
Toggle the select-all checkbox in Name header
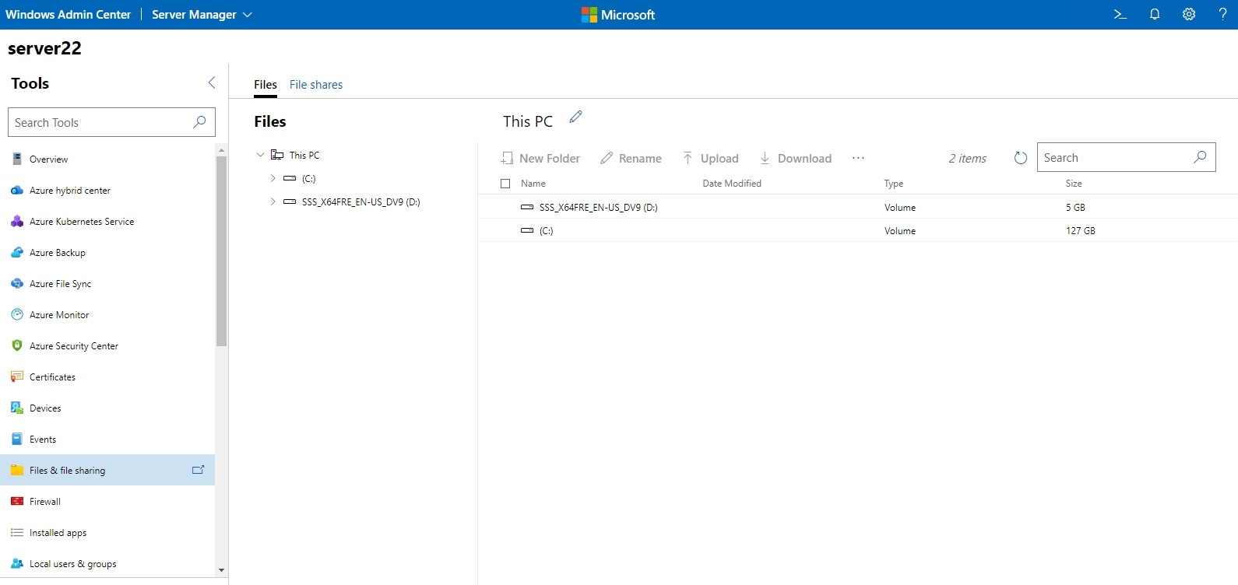point(505,184)
